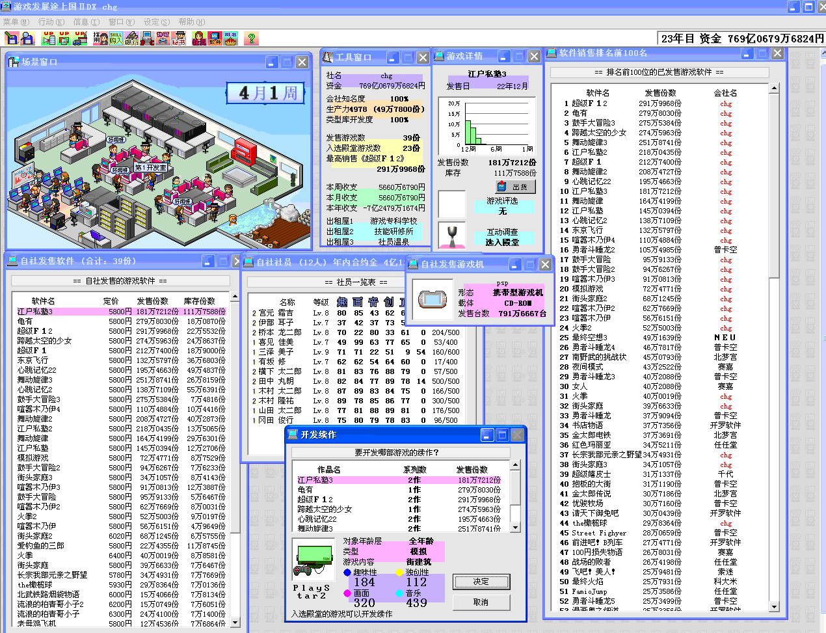Select 龟有 in own released software list

(25, 321)
